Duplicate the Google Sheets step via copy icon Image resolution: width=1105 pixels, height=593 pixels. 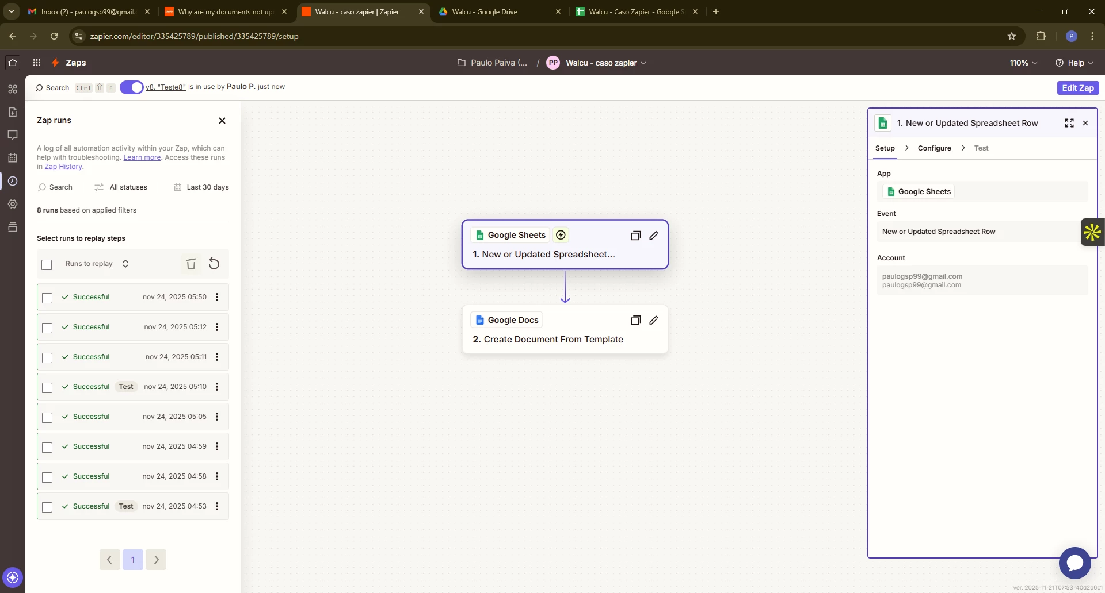[x=636, y=236]
